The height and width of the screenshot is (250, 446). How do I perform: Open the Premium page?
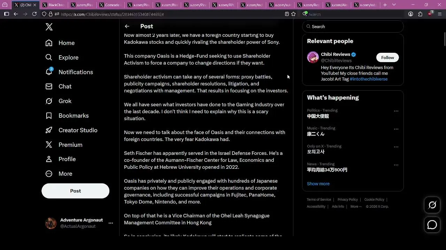[x=64, y=145]
